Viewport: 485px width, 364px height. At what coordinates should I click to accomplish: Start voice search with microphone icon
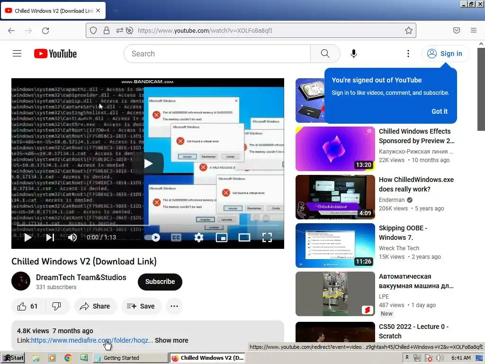coord(353,54)
